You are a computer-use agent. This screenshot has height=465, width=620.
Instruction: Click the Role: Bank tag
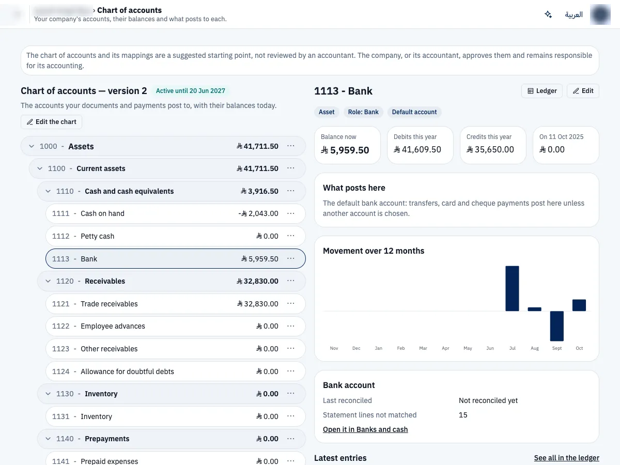[363, 112]
